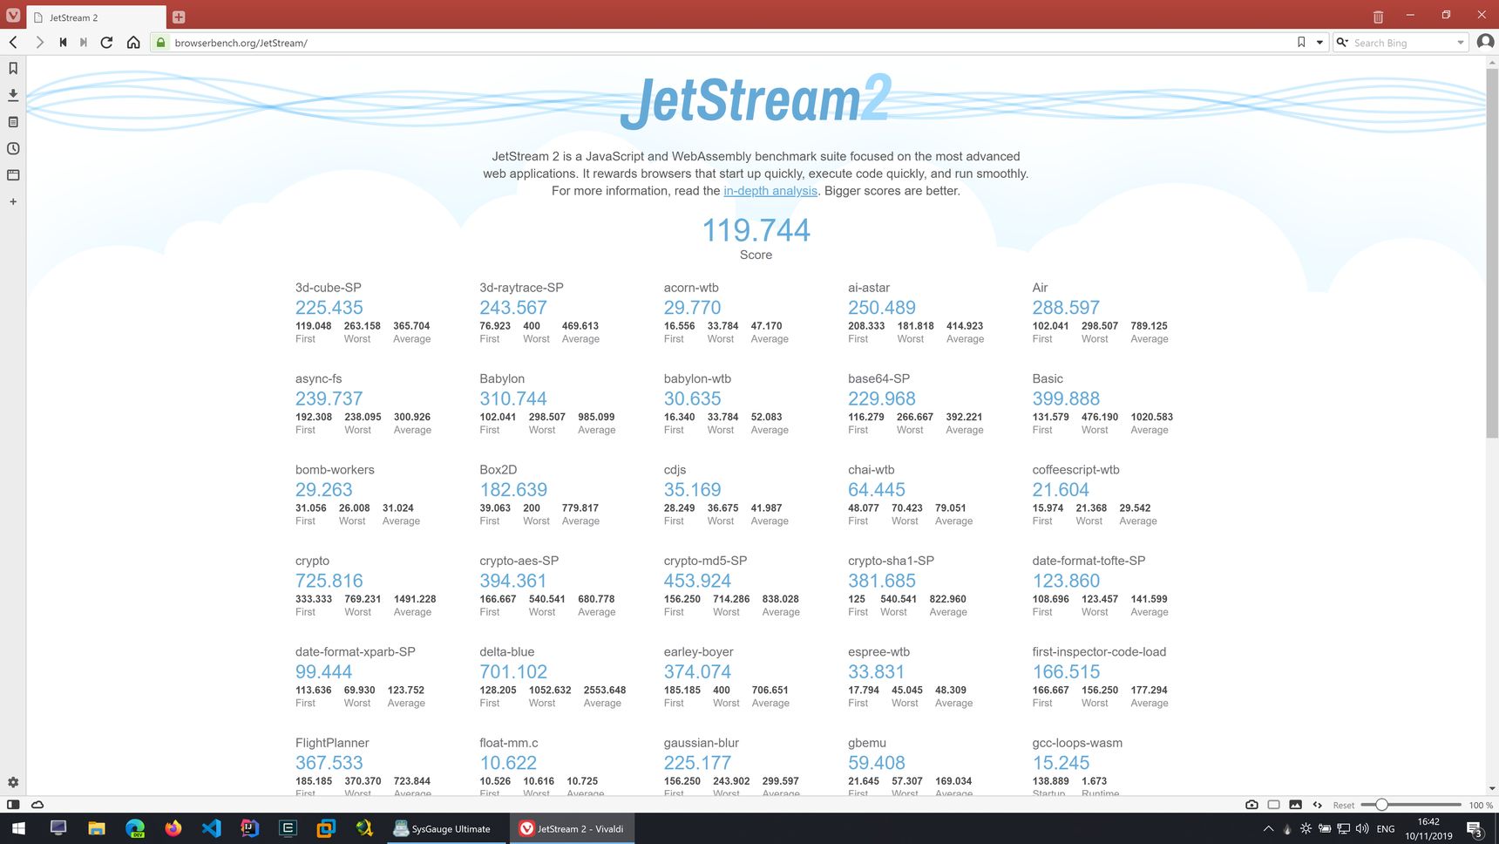Click the Air benchmark score 288.597
This screenshot has height=844, width=1499.
click(1066, 308)
